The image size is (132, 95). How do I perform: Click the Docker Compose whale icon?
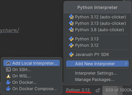8,89
